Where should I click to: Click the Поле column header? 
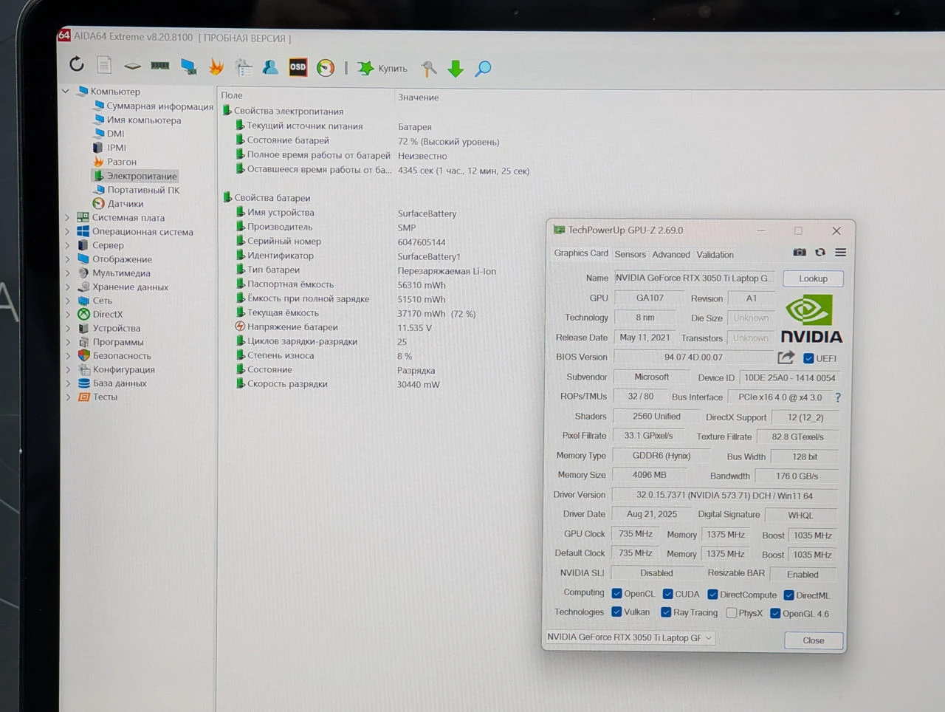pos(232,95)
